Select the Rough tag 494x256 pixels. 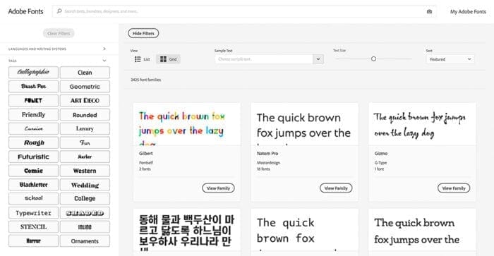[x=33, y=142]
